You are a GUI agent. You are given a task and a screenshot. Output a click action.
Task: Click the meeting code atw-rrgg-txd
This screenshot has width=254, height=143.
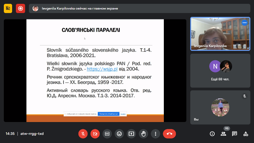coord(32,134)
